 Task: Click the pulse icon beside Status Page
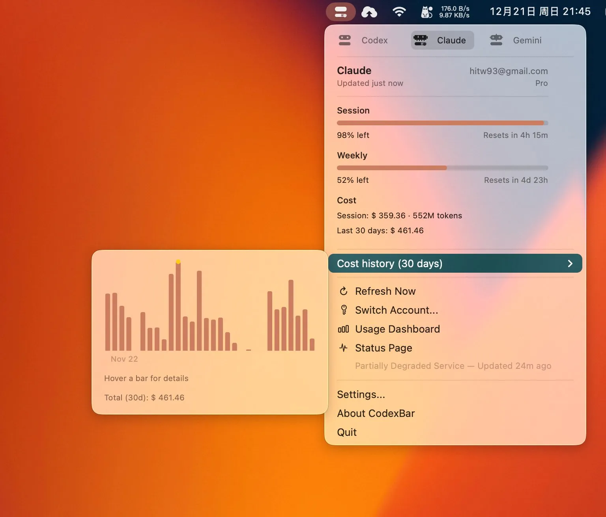(x=344, y=348)
